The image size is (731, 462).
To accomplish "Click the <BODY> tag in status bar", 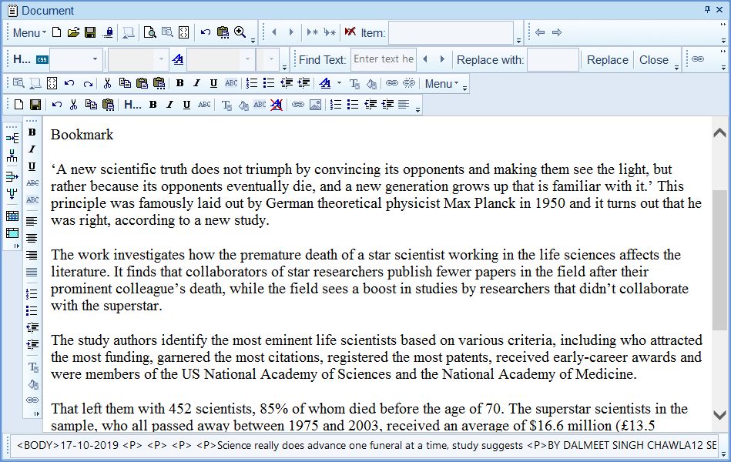I will click(38, 445).
